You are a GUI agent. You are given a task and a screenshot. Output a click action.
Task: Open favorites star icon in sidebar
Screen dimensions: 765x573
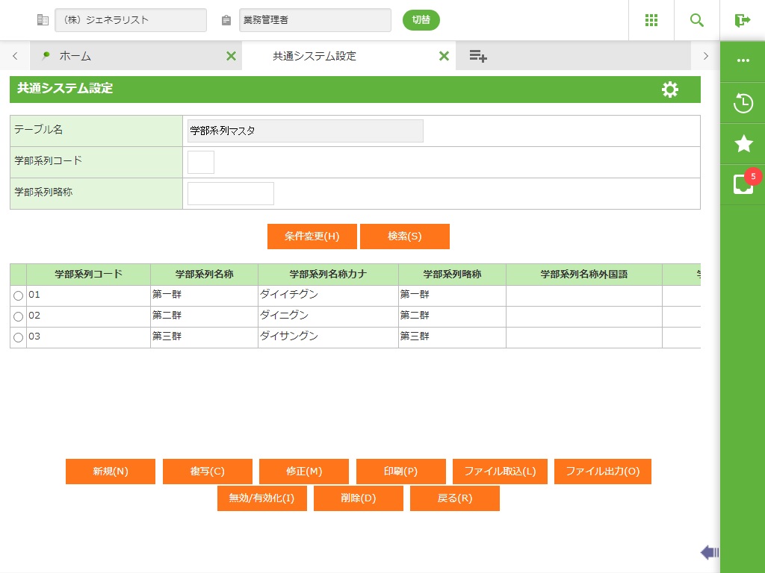743,144
